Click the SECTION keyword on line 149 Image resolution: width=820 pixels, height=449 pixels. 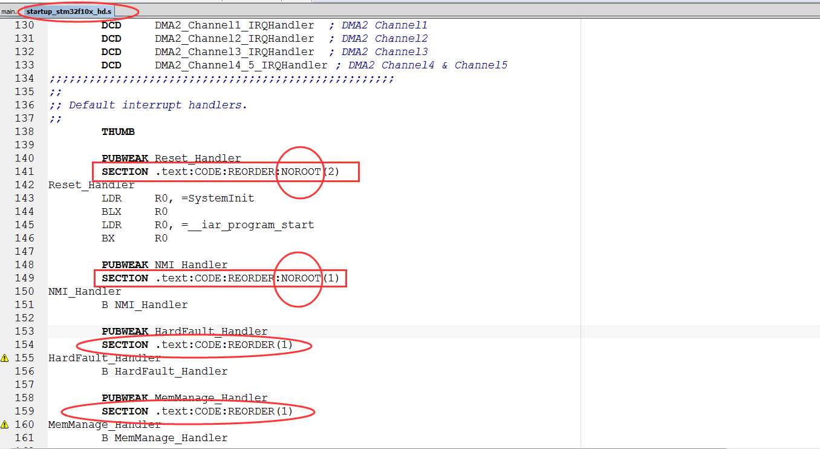click(125, 278)
